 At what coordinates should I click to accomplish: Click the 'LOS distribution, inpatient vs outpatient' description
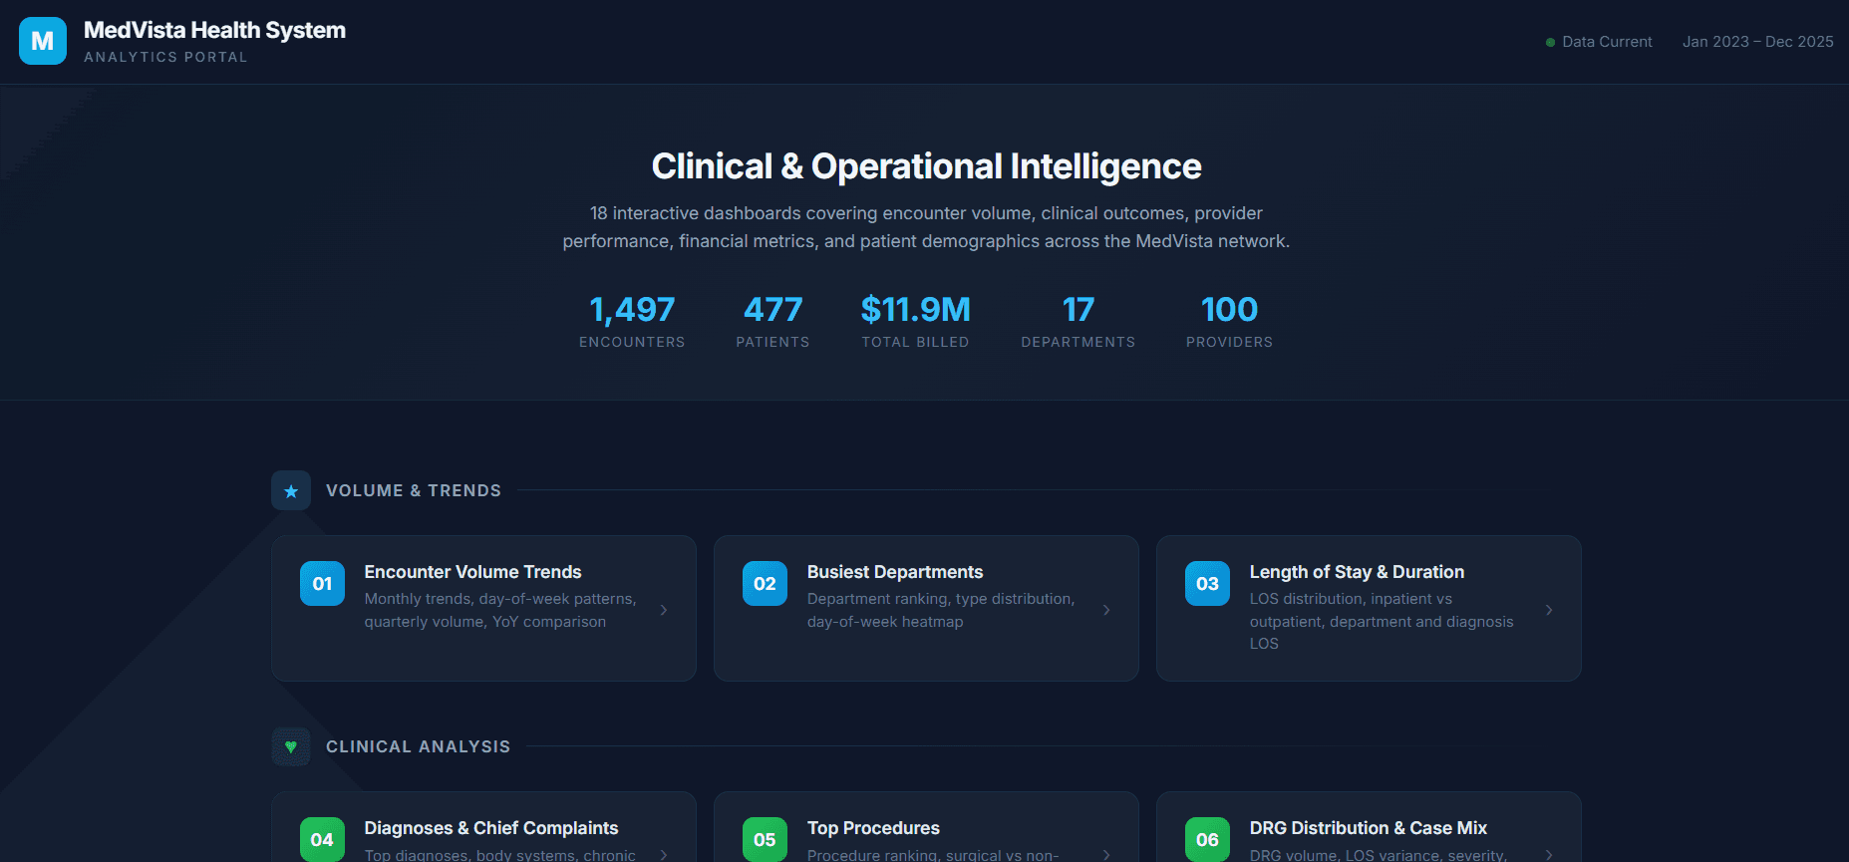[1382, 621]
